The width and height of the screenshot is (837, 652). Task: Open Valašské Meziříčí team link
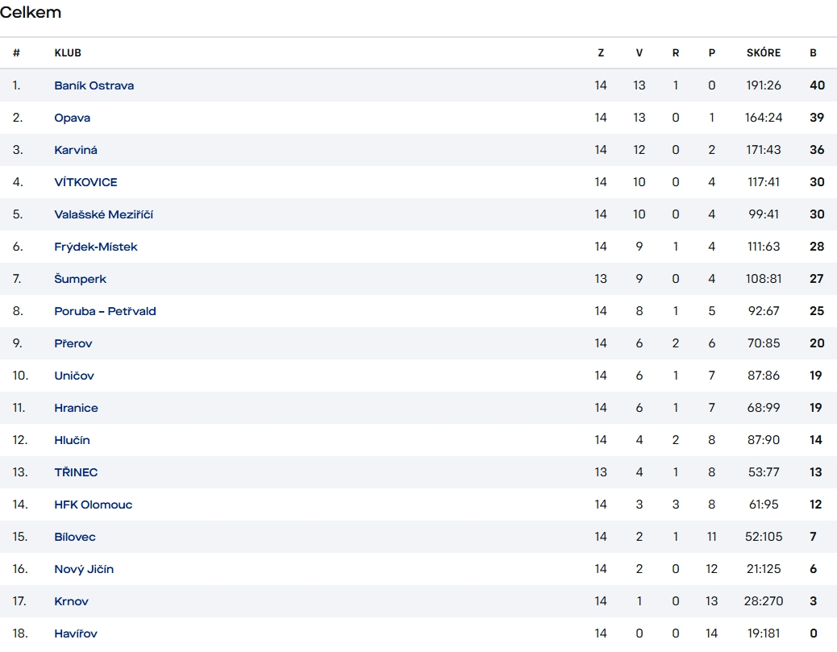pyautogui.click(x=103, y=214)
